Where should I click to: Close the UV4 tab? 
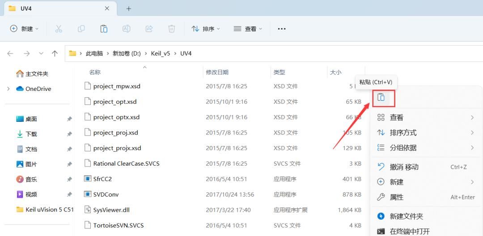[107, 9]
